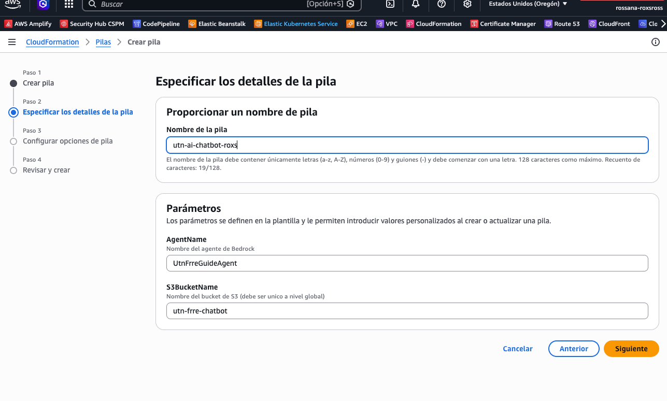Open EC2 bookmark

coord(357,24)
